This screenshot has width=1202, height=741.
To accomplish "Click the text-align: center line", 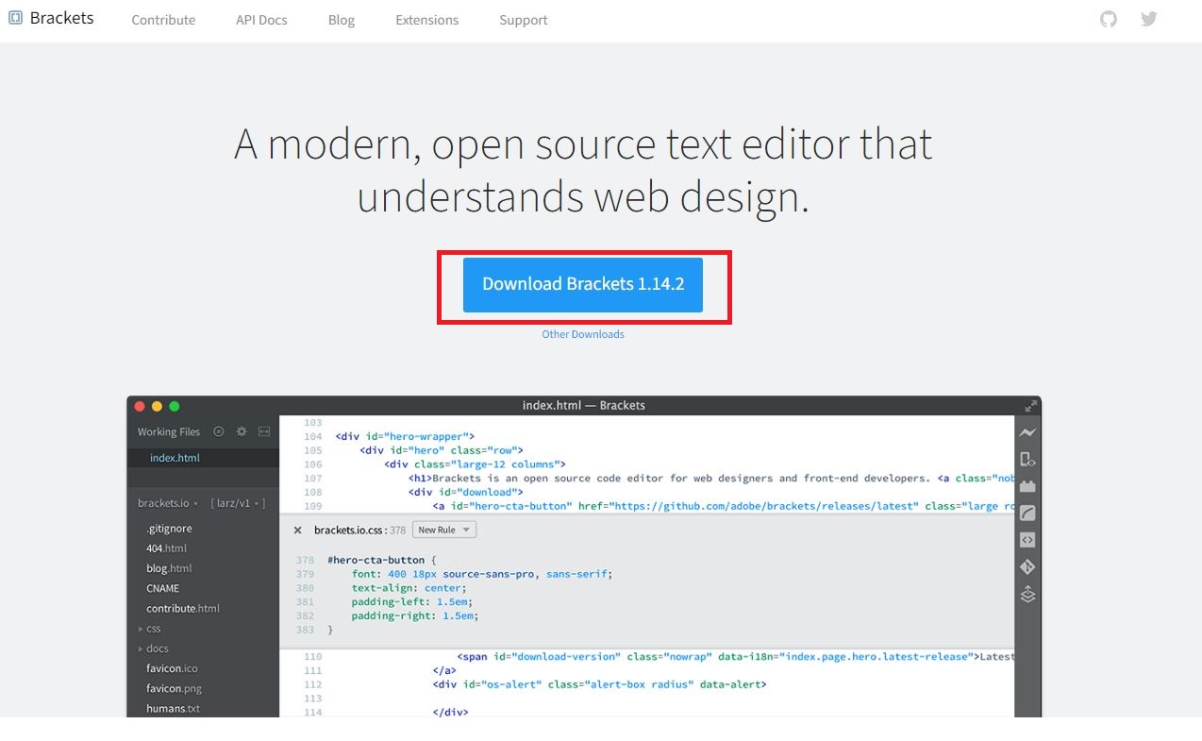I will pyautogui.click(x=408, y=588).
